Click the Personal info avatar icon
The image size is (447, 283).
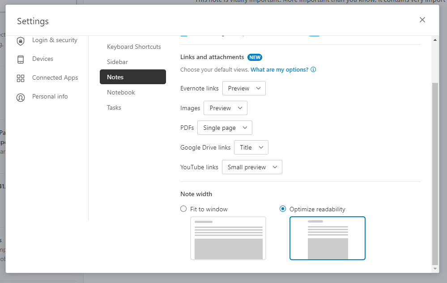21,97
